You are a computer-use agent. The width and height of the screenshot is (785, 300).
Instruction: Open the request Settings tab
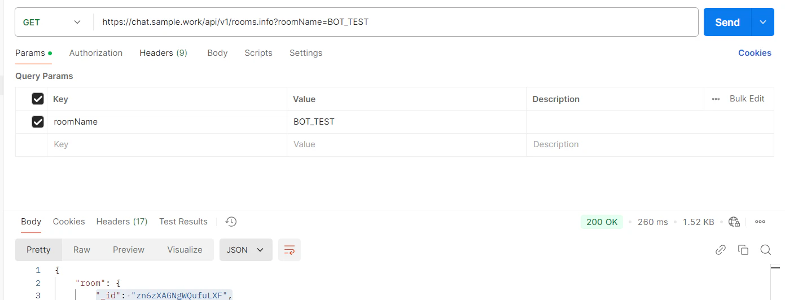pyautogui.click(x=306, y=53)
